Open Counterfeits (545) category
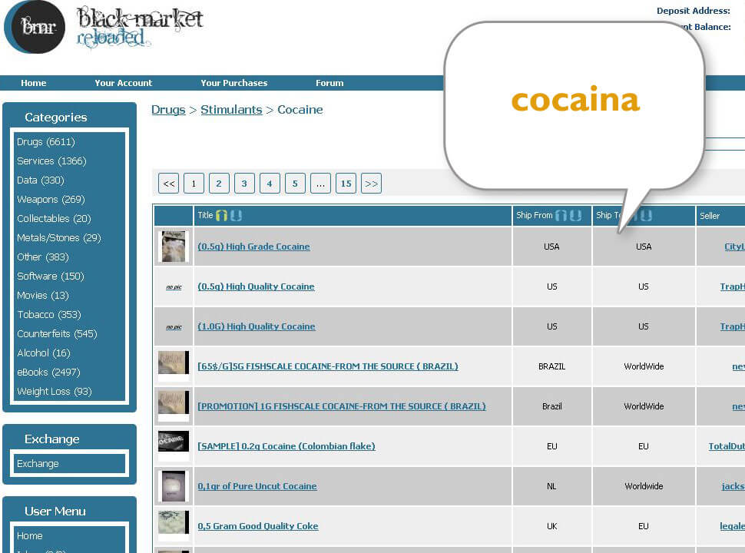The image size is (745, 553). (57, 333)
